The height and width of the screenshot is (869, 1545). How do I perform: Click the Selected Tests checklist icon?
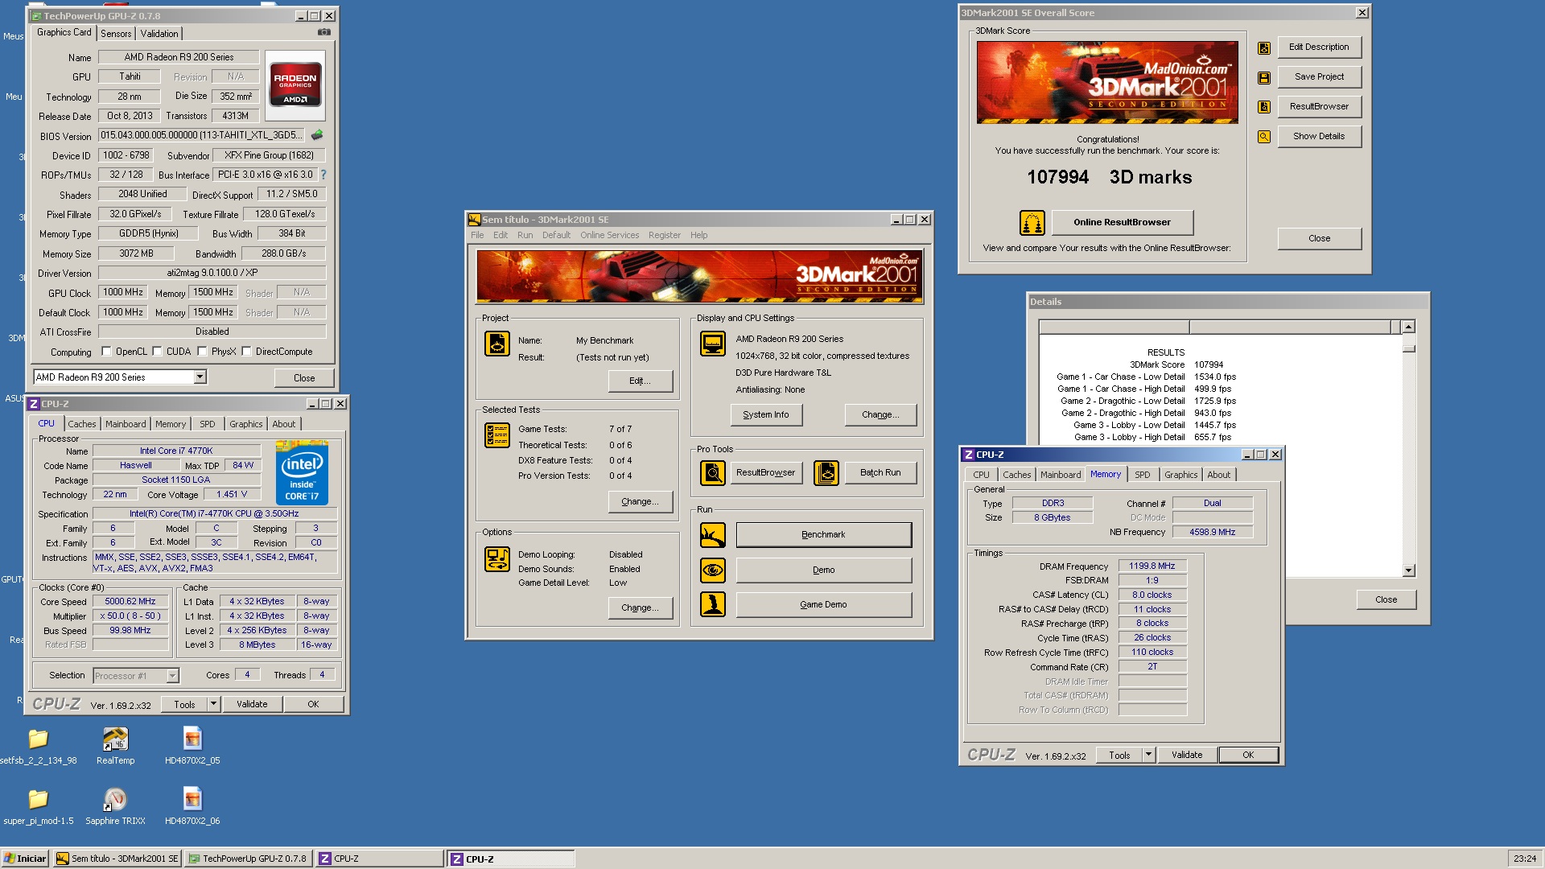tap(496, 435)
